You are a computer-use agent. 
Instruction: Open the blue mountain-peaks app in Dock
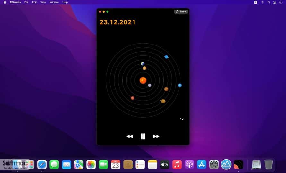[x=226, y=164]
